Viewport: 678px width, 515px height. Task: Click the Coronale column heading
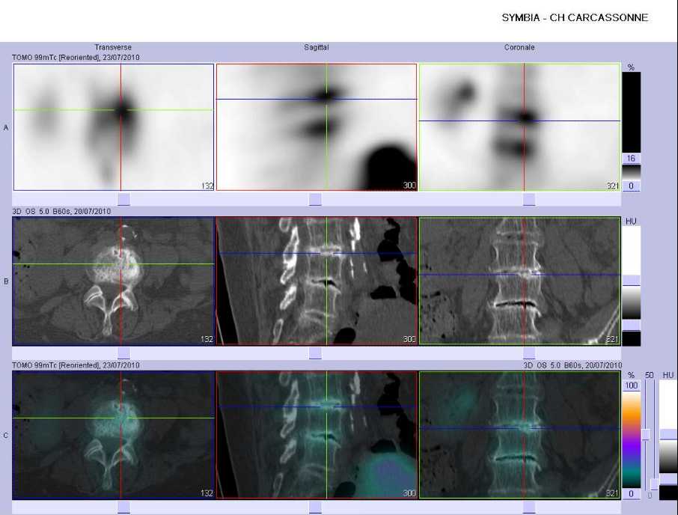[x=519, y=47]
